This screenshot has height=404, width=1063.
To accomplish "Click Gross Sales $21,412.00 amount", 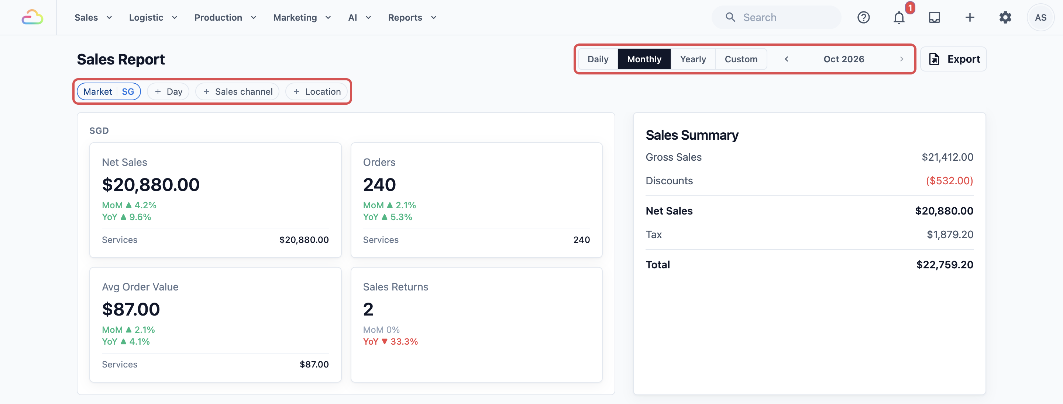I will click(947, 157).
